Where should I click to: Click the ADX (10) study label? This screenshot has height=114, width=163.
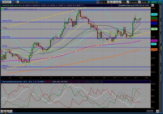(x=56, y=82)
